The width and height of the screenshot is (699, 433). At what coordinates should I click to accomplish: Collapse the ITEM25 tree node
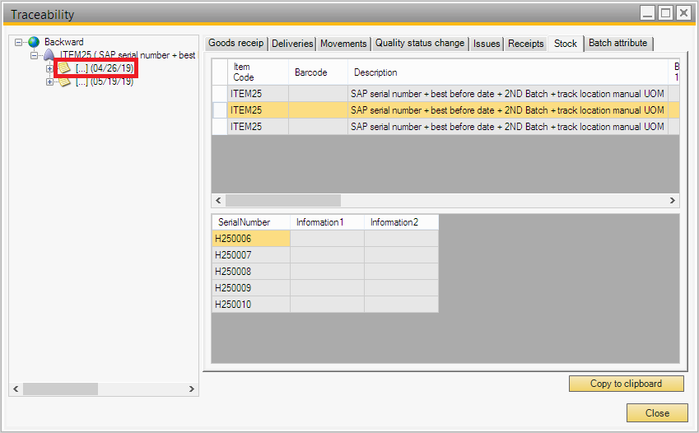click(x=34, y=55)
